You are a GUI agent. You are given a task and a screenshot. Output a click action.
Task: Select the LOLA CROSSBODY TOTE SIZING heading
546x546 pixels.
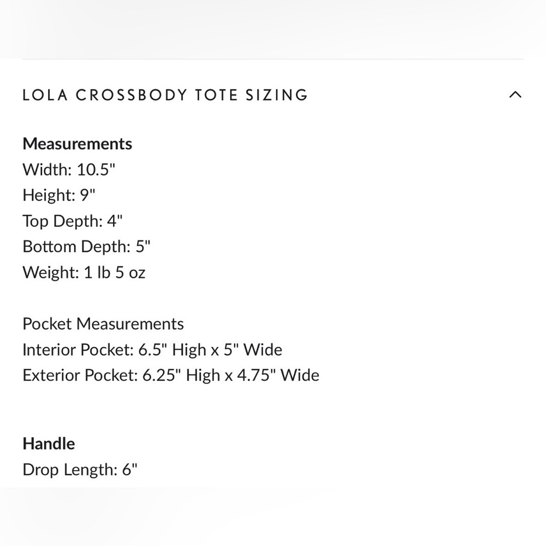pos(165,94)
